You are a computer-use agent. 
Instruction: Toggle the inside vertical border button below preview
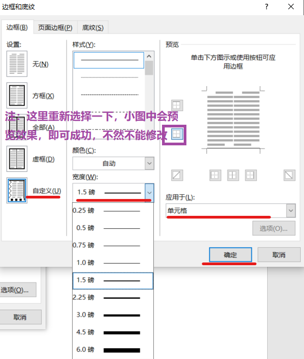tap(233, 175)
